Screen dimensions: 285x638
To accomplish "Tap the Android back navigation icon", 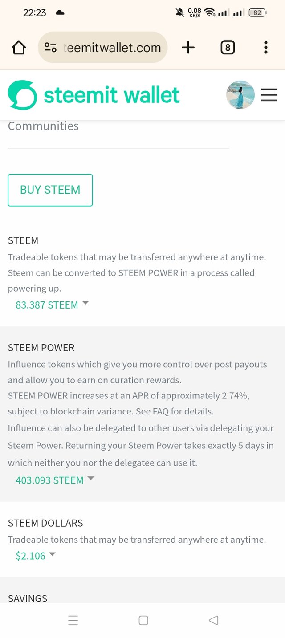I will (x=213, y=620).
